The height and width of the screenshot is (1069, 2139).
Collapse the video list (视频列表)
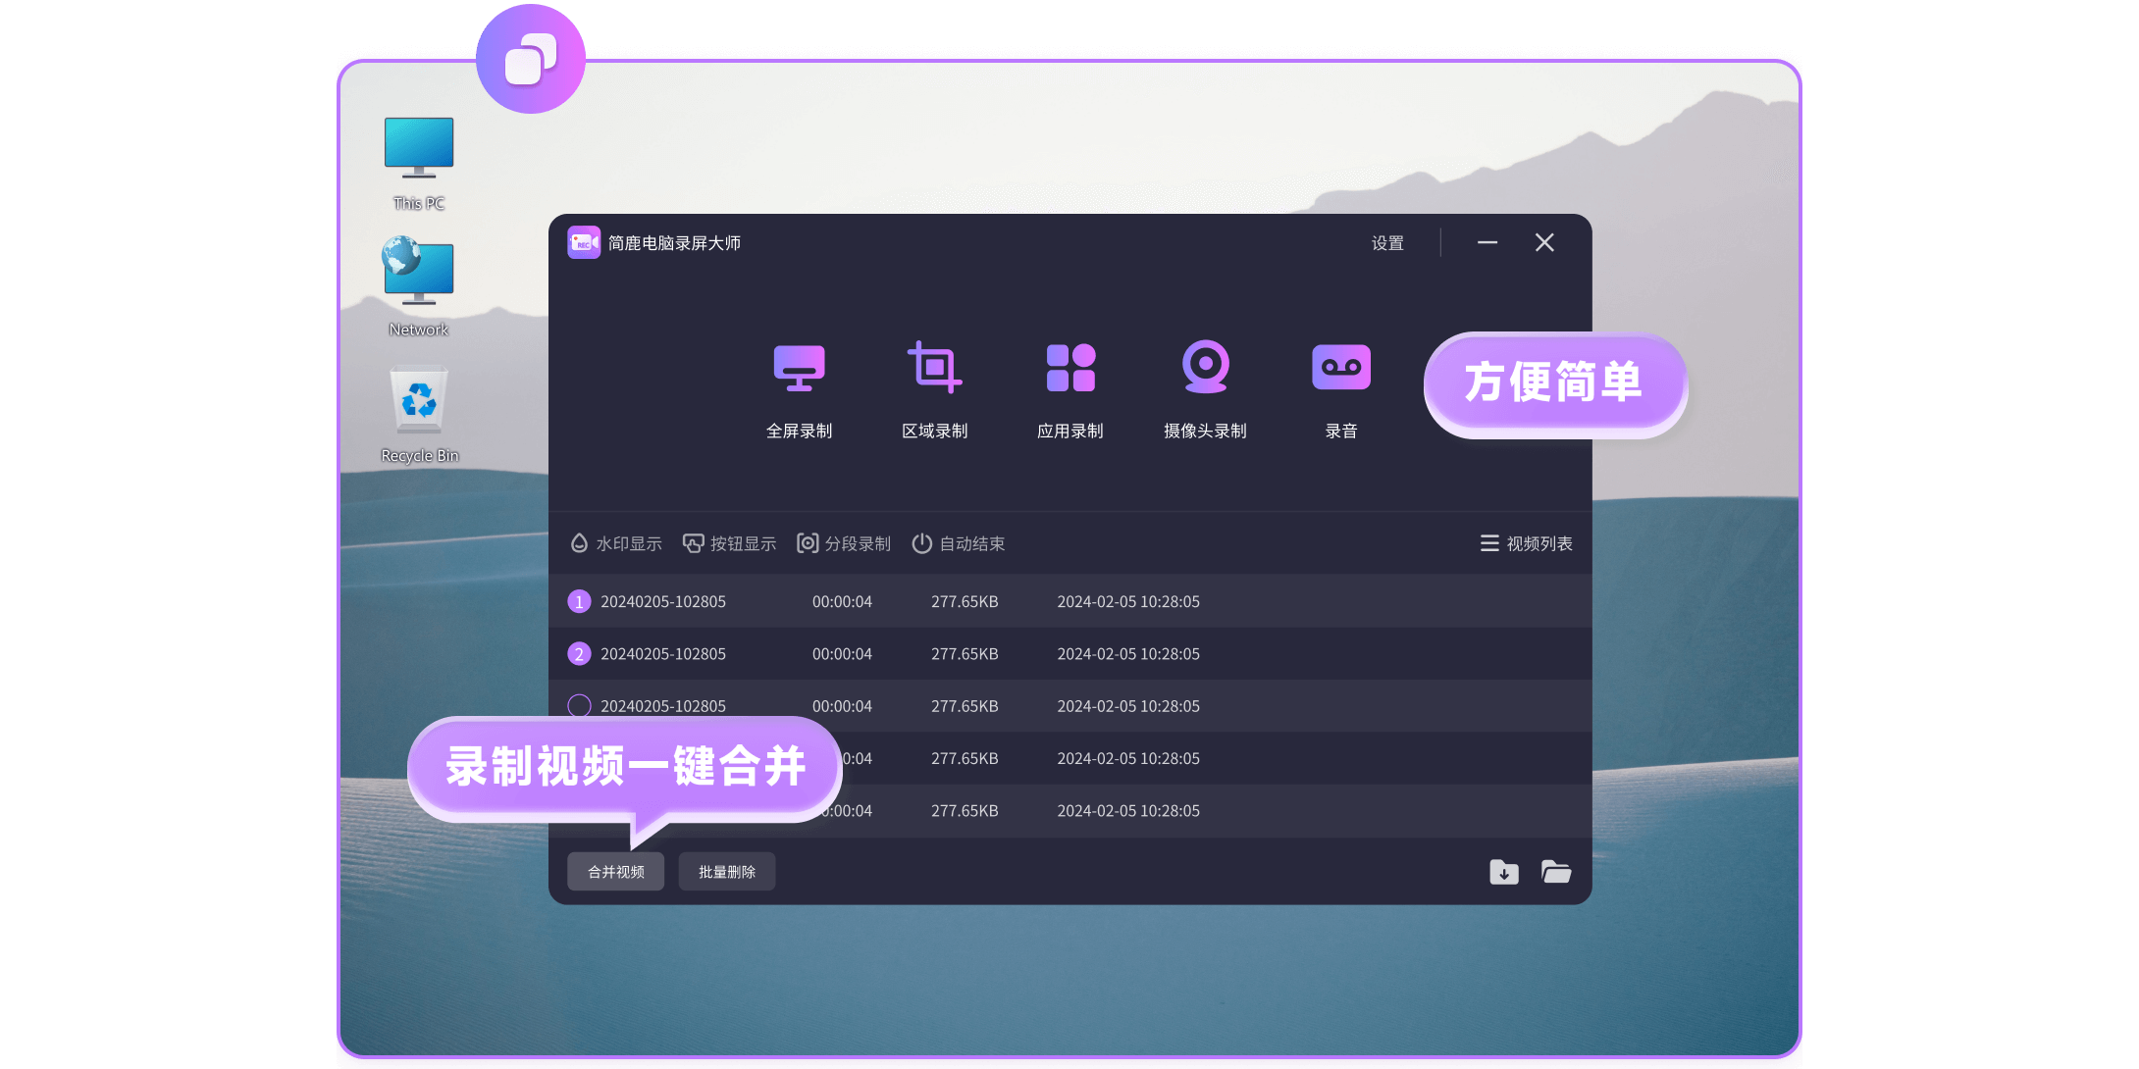pyautogui.click(x=1526, y=543)
